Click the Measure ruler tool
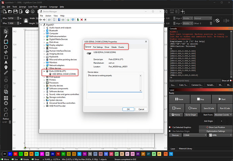 pyautogui.click(x=6, y=72)
